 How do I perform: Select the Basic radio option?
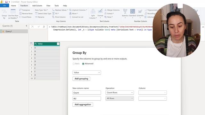click(x=74, y=64)
